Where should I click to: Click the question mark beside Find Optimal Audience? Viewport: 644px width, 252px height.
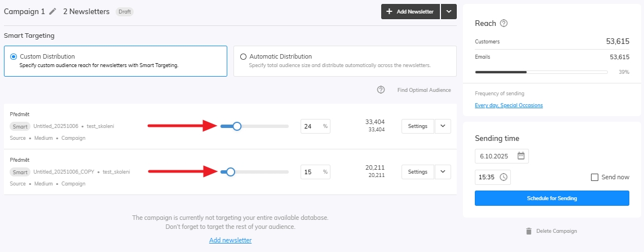pos(381,90)
